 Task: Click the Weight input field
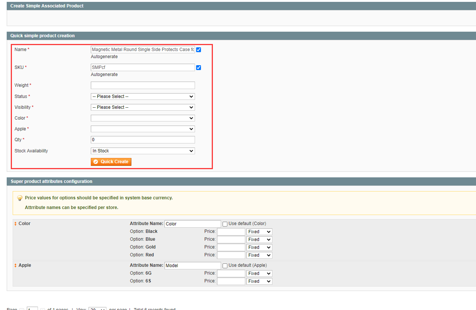point(143,85)
